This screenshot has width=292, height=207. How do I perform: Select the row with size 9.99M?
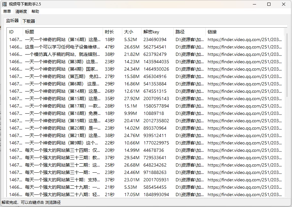click(131, 113)
